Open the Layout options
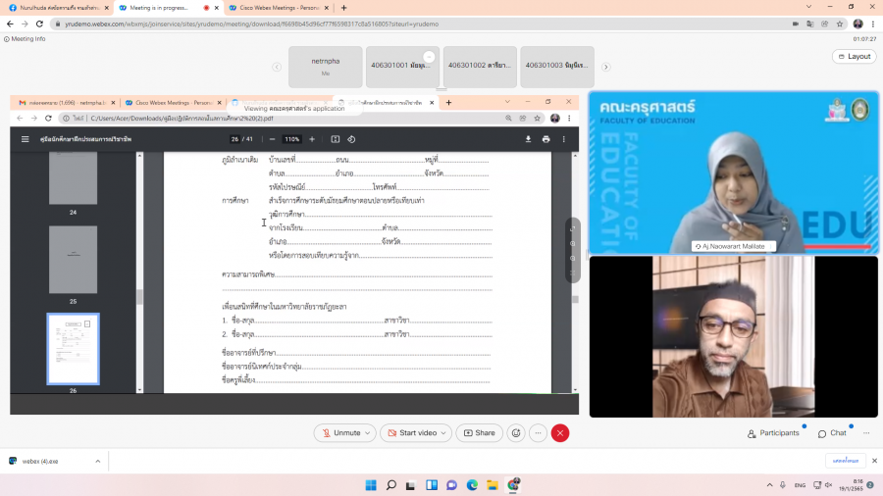Screen dimensions: 883x496 [x=854, y=56]
